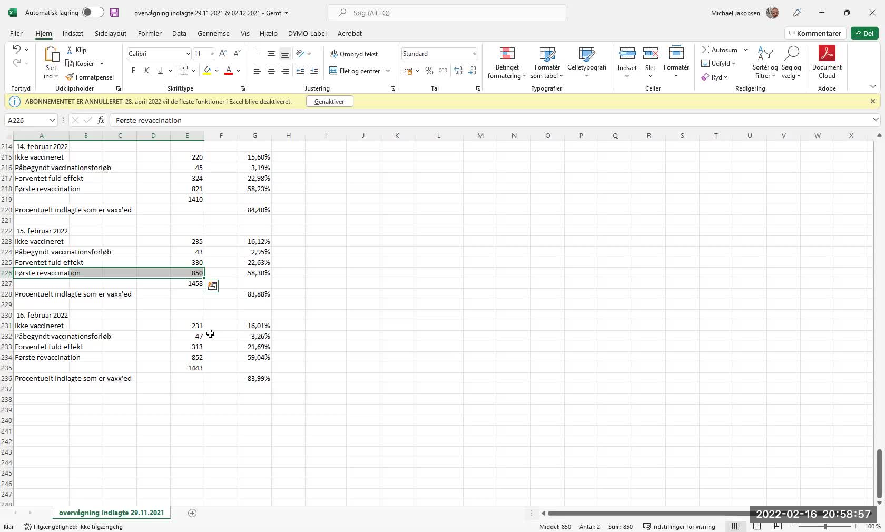
Task: Switch to page layout view
Action: (x=757, y=526)
